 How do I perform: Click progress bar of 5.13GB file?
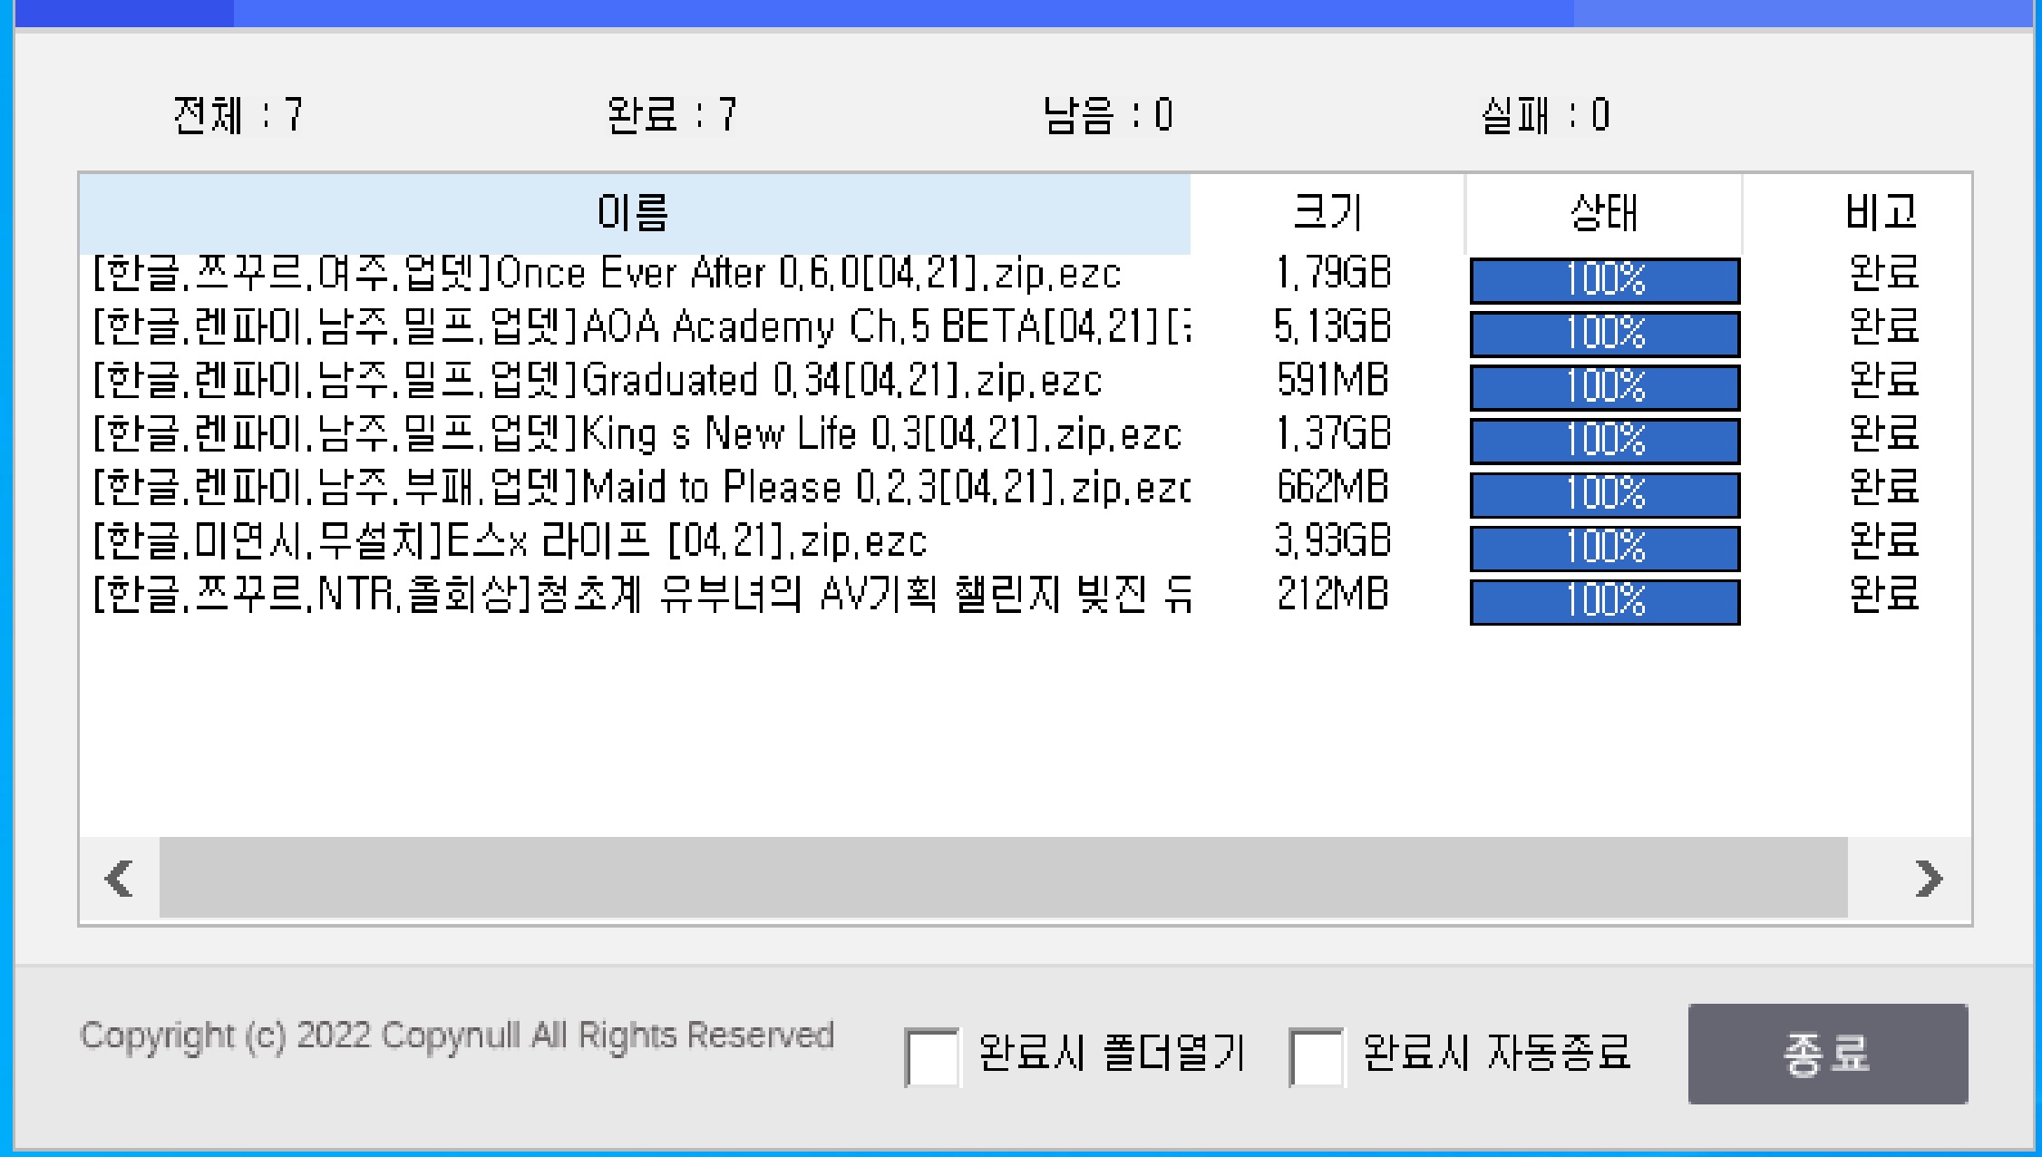tap(1604, 333)
